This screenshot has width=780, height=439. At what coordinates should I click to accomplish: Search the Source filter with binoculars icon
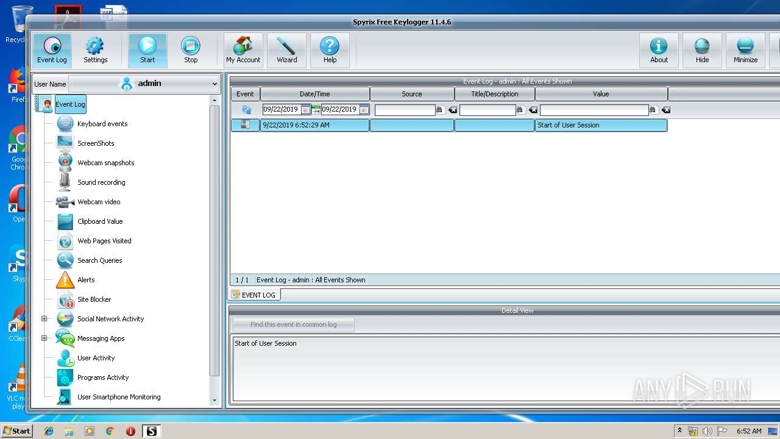pos(440,110)
